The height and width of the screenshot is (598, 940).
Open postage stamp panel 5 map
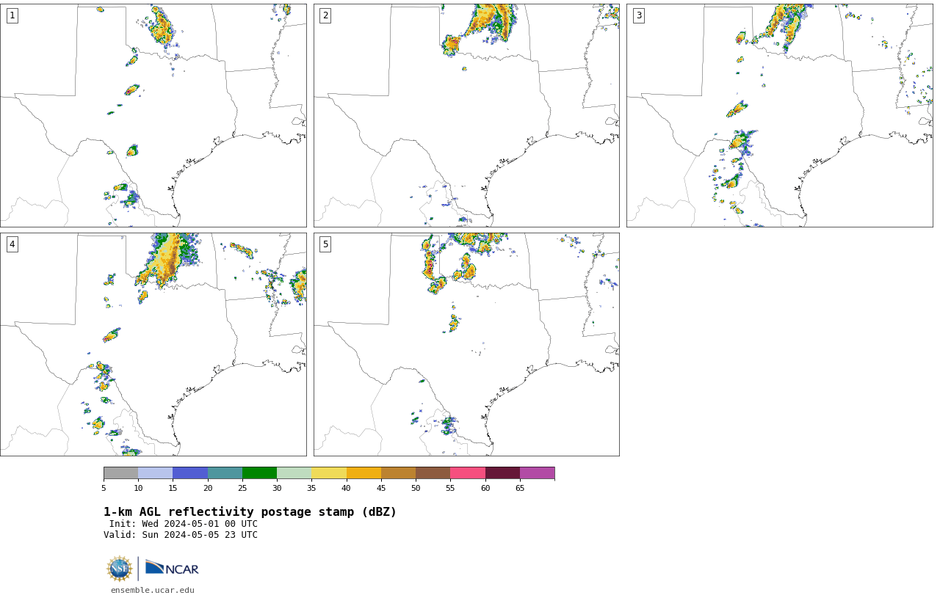(x=466, y=344)
